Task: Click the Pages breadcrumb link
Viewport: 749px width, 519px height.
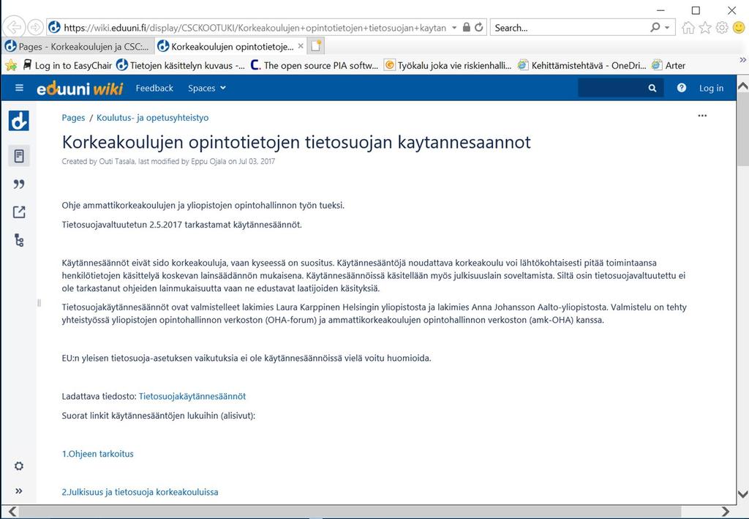Action: click(73, 118)
